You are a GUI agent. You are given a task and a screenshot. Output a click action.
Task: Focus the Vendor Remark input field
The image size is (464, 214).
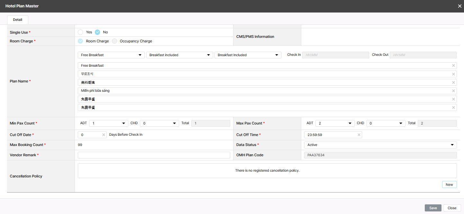(154, 155)
